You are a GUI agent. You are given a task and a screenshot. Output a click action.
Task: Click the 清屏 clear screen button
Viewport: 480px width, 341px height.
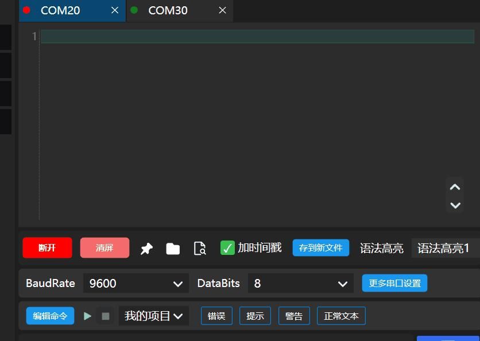104,248
